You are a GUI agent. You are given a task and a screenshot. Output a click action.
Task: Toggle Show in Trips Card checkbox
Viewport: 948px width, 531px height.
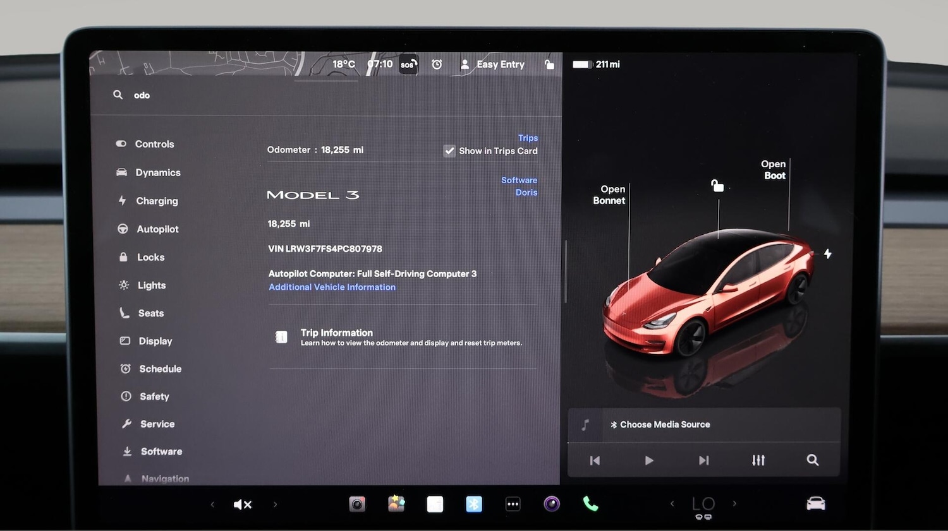point(449,151)
